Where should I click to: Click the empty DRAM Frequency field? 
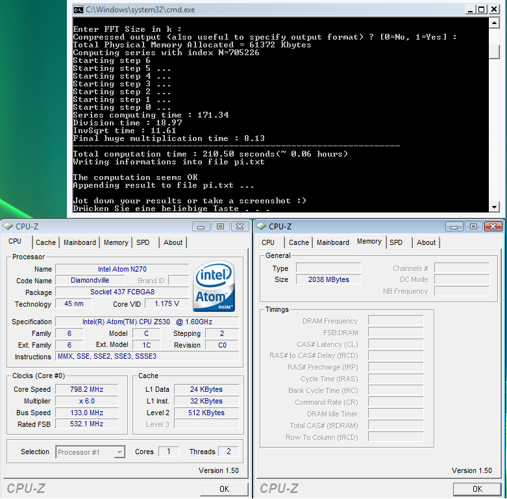(x=396, y=321)
